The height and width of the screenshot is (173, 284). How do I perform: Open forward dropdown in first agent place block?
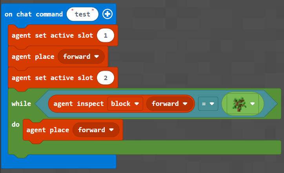click(81, 56)
